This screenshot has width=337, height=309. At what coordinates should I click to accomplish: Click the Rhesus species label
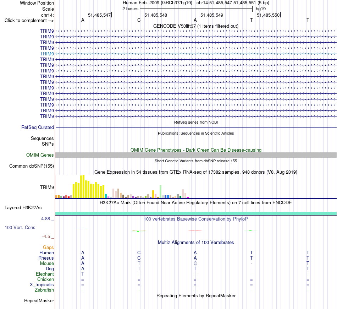(x=46, y=258)
